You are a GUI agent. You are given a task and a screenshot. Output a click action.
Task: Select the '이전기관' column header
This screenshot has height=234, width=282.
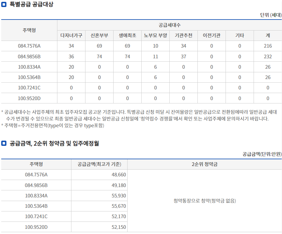coord(211,35)
